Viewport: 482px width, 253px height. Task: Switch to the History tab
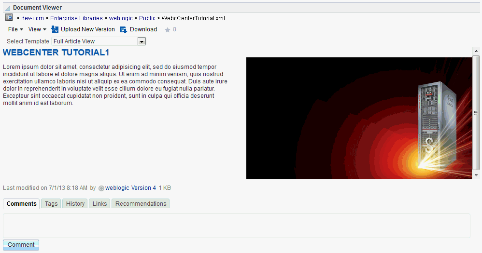(x=75, y=204)
